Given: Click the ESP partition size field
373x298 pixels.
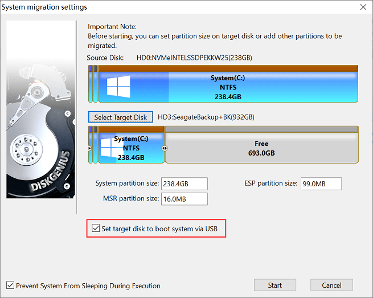Looking at the screenshot, I should pyautogui.click(x=320, y=183).
